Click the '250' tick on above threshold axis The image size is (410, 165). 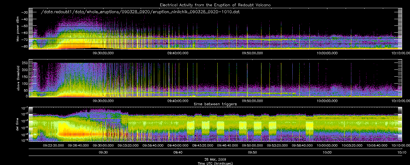click(25, 63)
